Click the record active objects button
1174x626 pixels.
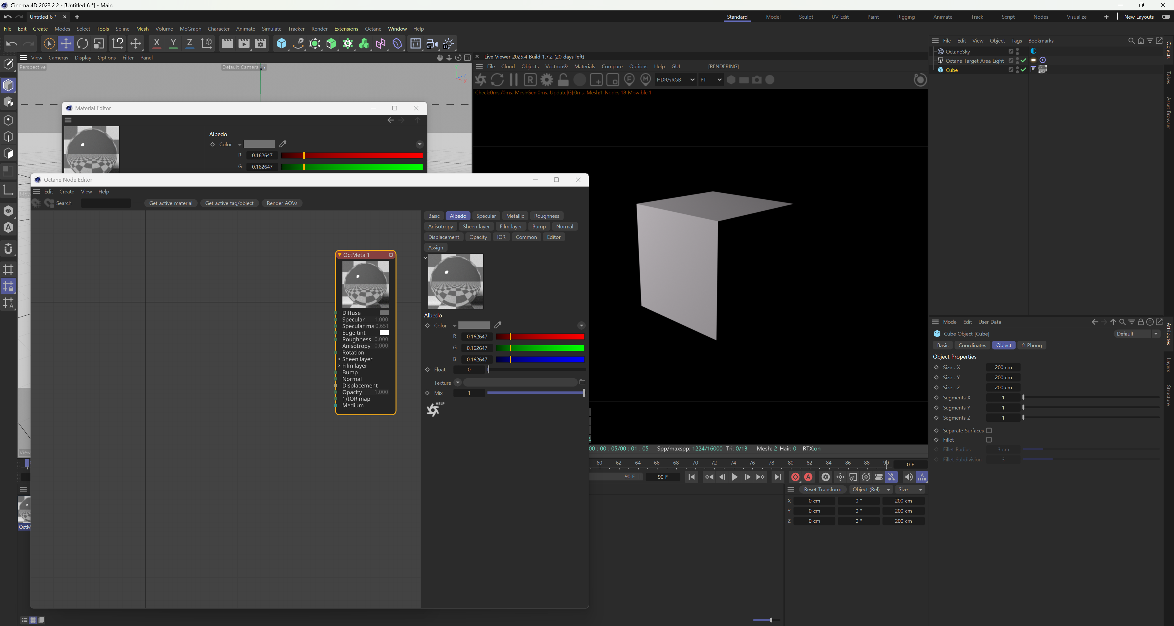(x=795, y=477)
